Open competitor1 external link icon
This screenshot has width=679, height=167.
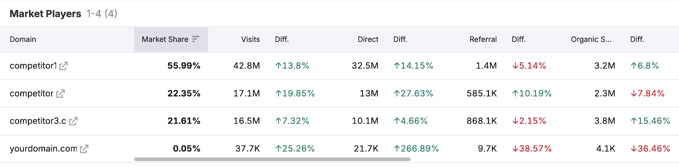[64, 66]
